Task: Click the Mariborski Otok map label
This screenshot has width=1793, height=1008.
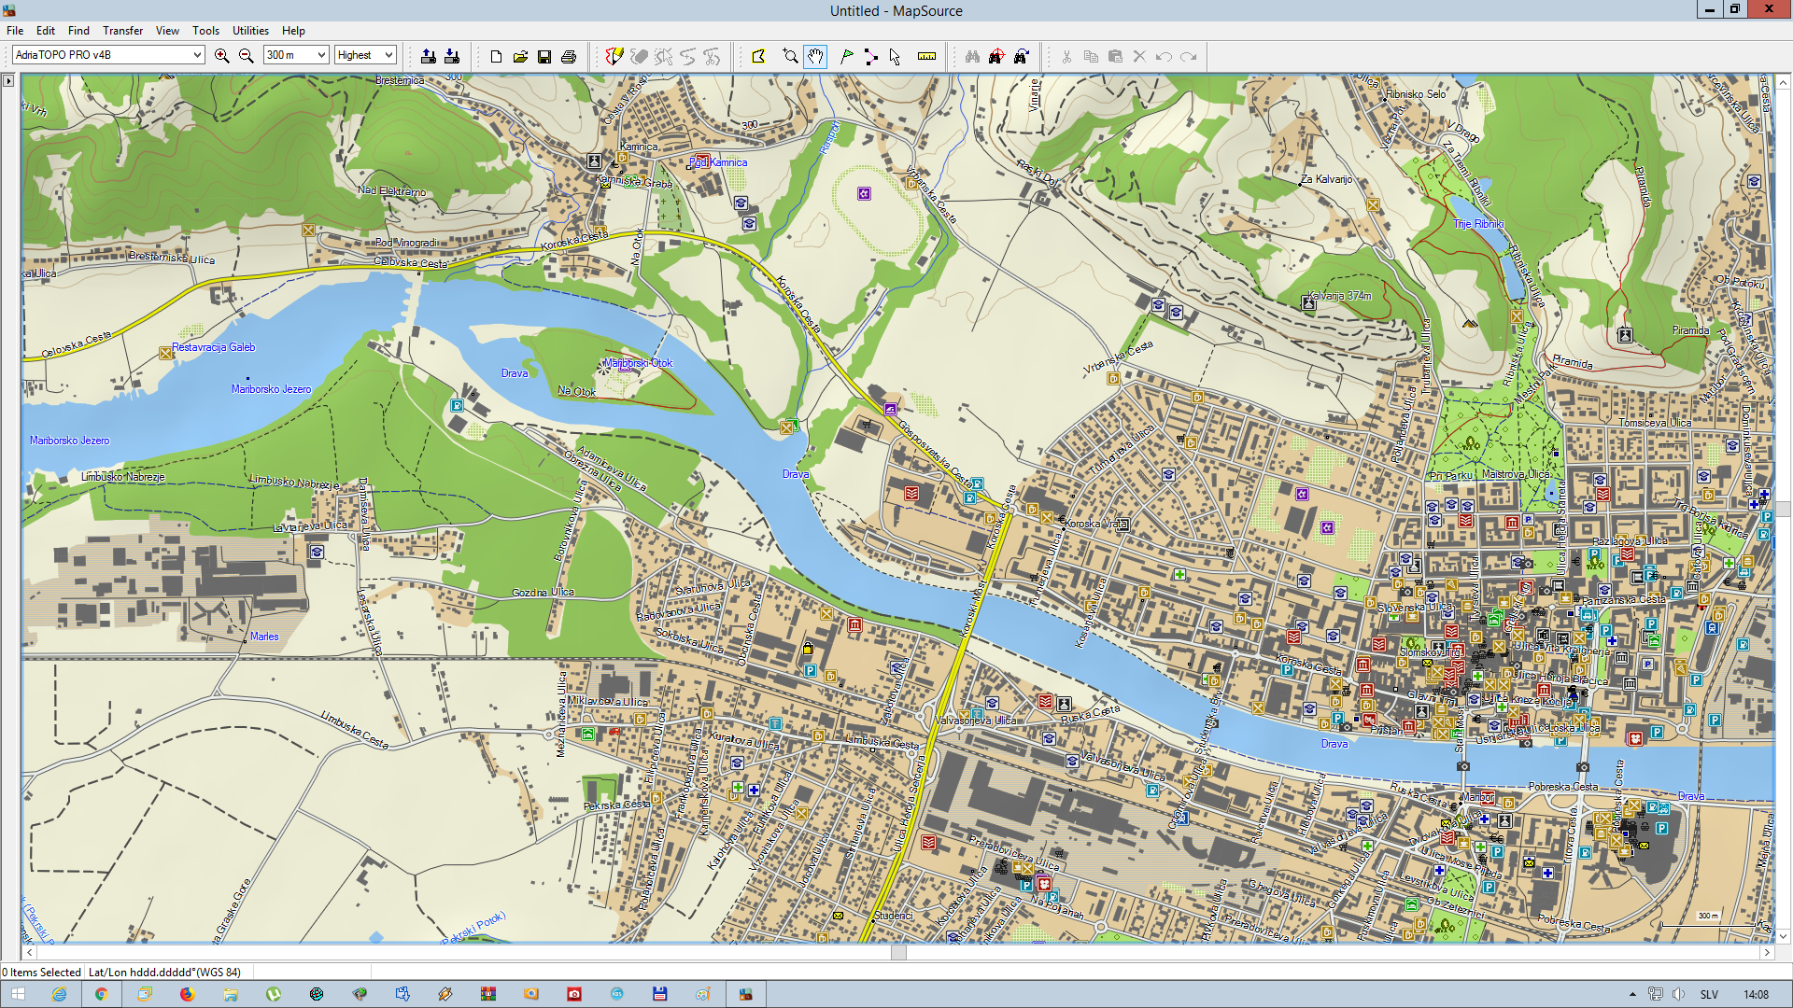Action: click(639, 363)
